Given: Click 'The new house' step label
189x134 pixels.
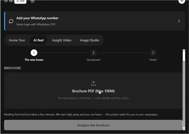Looking at the screenshot, I should 34,60.
